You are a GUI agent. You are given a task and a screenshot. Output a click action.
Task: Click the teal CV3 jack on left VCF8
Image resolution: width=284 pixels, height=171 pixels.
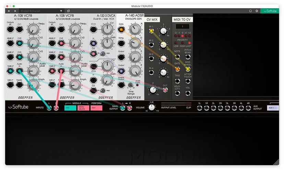pyautogui.click(x=20, y=57)
